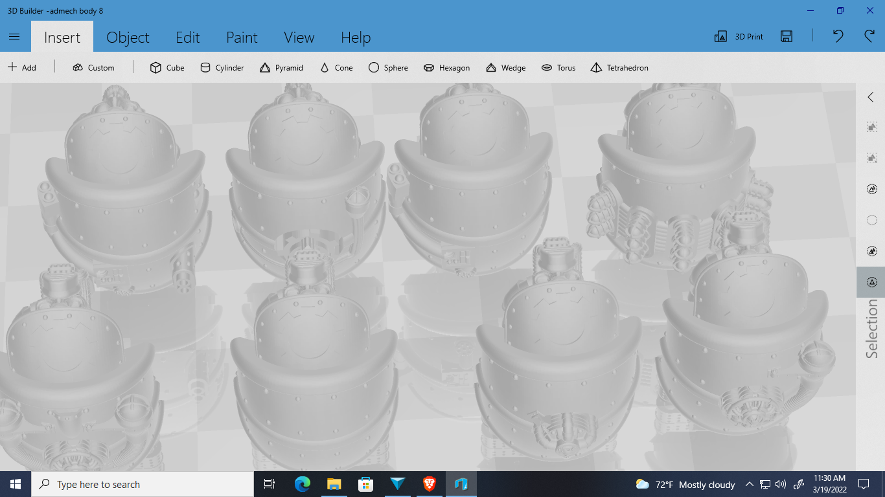The width and height of the screenshot is (885, 497).
Task: Switch to the Edit tab
Action: [188, 37]
